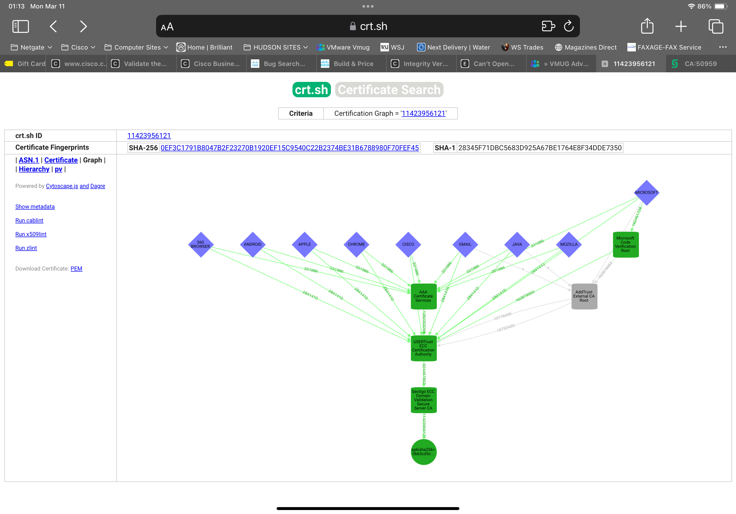Image resolution: width=736 pixels, height=514 pixels.
Task: Tap the Share icon
Action: pyautogui.click(x=647, y=26)
